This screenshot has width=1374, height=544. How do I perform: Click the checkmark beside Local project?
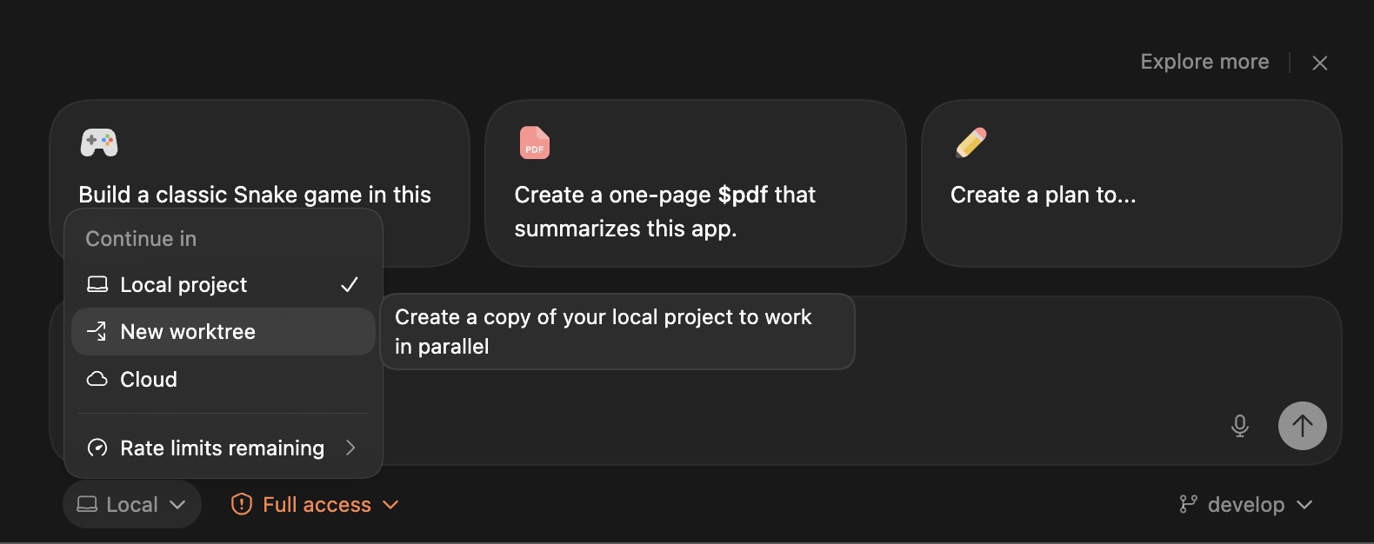pos(350,285)
